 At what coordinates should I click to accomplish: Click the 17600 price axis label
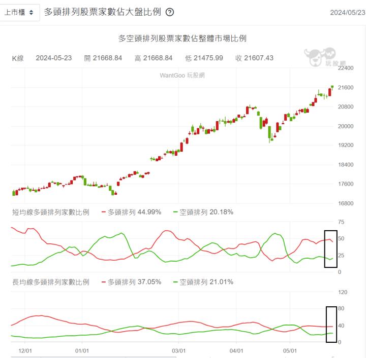(346, 184)
